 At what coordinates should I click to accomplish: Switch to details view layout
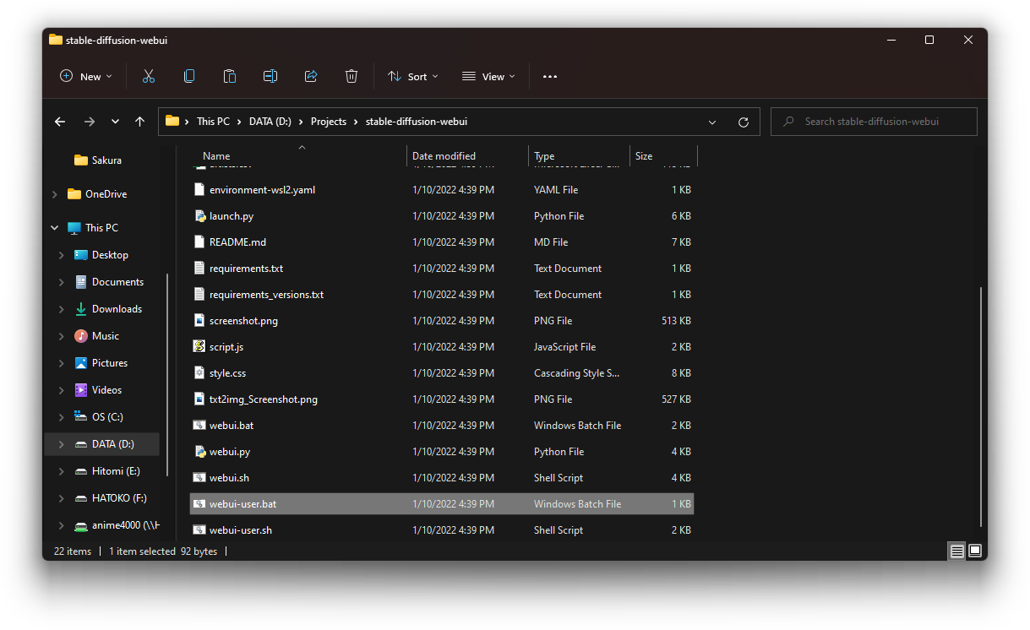pos(956,551)
